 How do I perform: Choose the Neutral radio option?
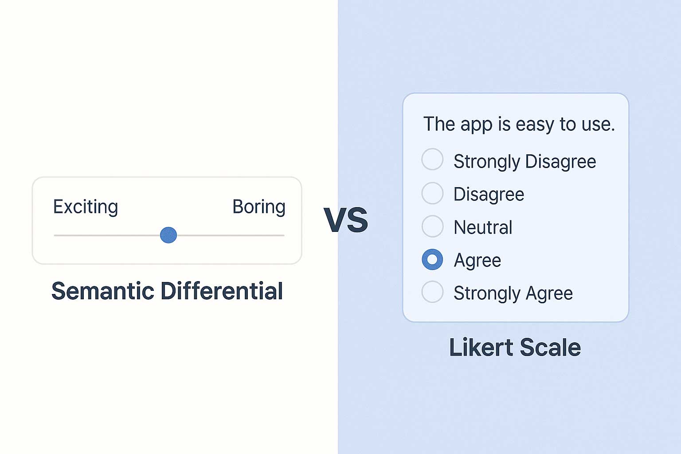(x=432, y=227)
